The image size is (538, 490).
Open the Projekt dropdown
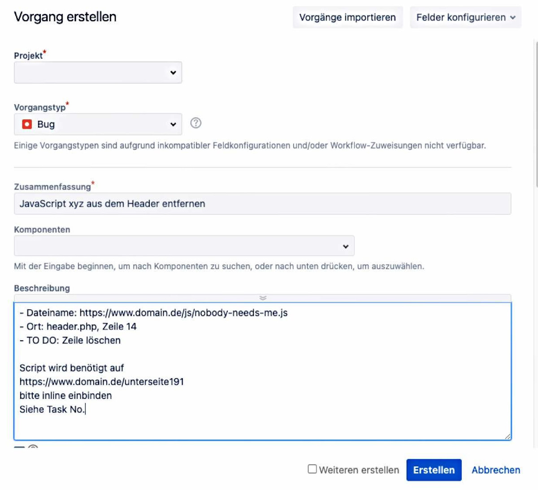click(x=98, y=73)
